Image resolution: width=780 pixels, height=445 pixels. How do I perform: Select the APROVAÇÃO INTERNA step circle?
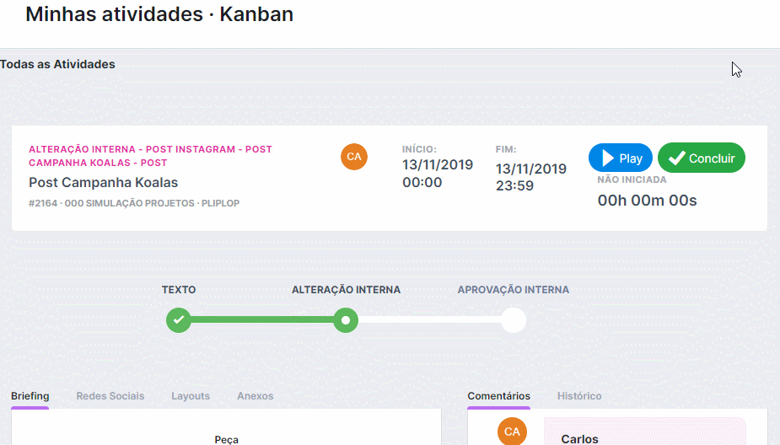click(x=513, y=320)
